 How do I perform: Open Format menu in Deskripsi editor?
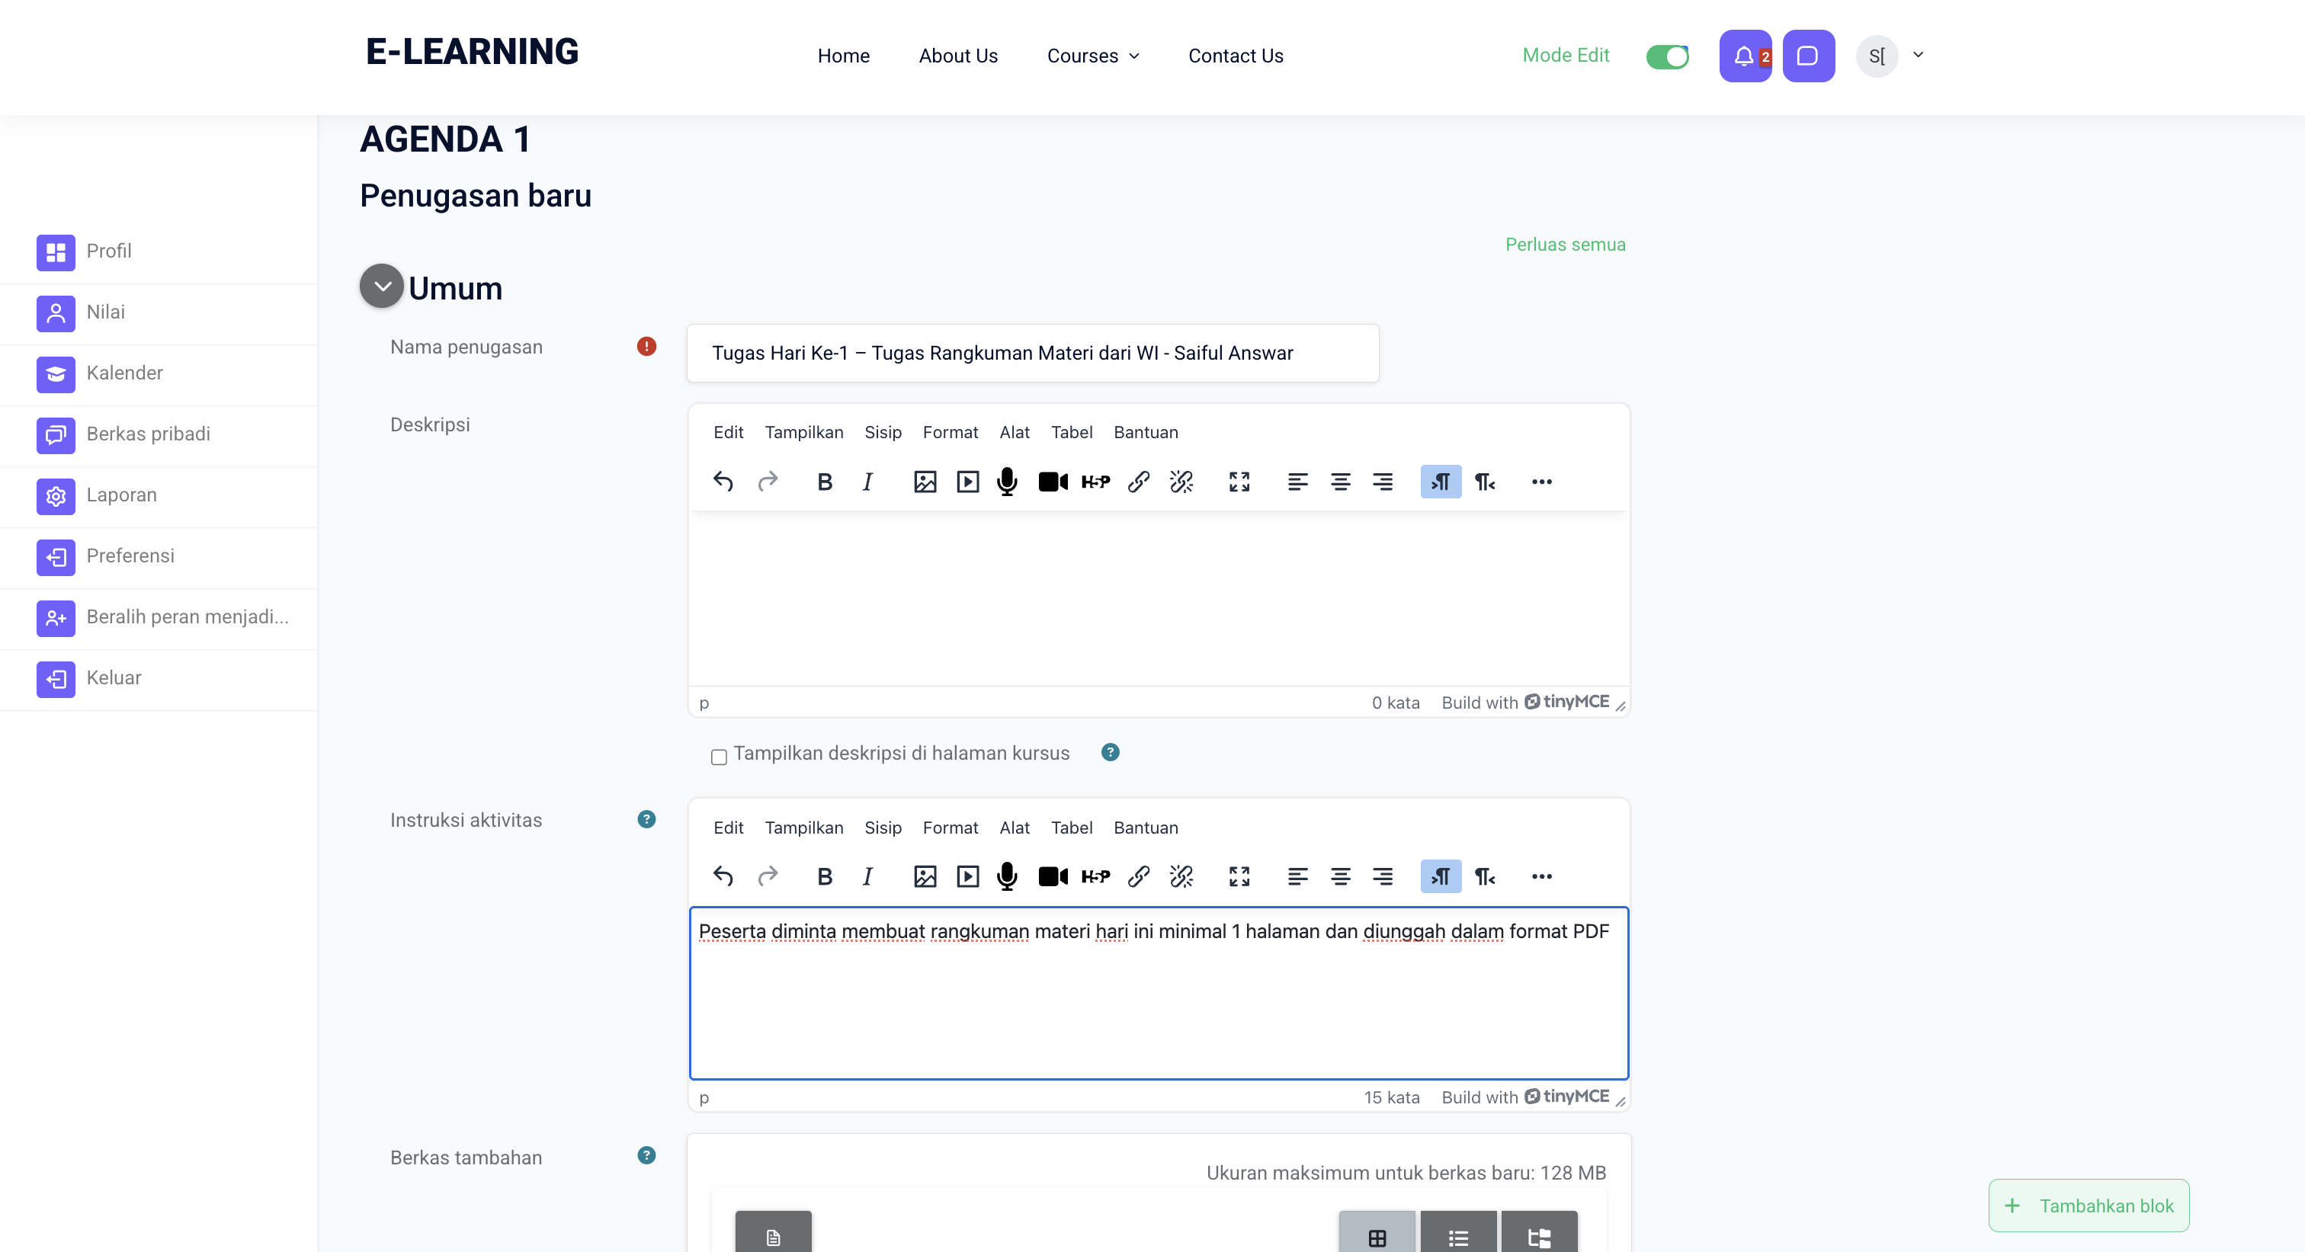(950, 432)
